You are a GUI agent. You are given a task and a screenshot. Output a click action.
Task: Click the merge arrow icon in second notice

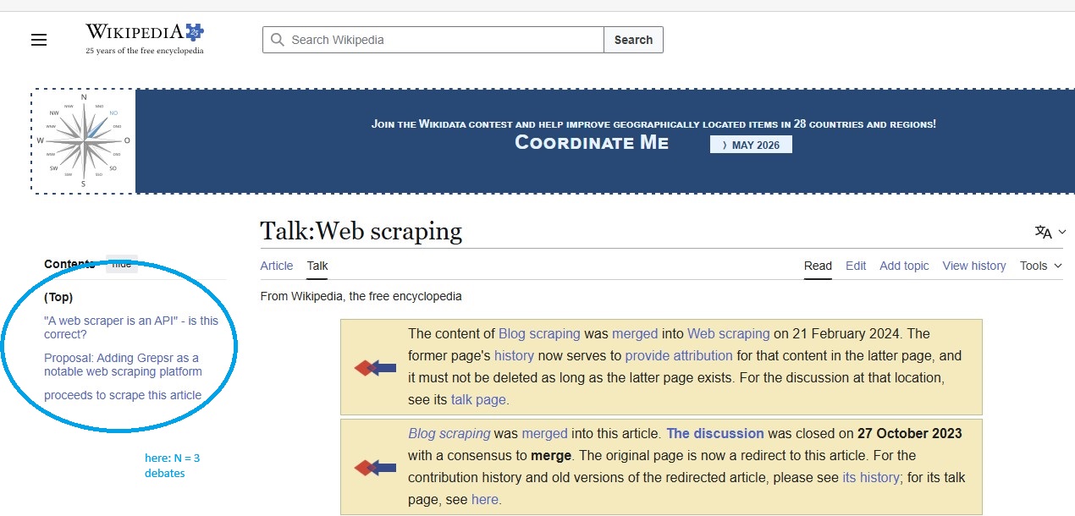tap(375, 467)
